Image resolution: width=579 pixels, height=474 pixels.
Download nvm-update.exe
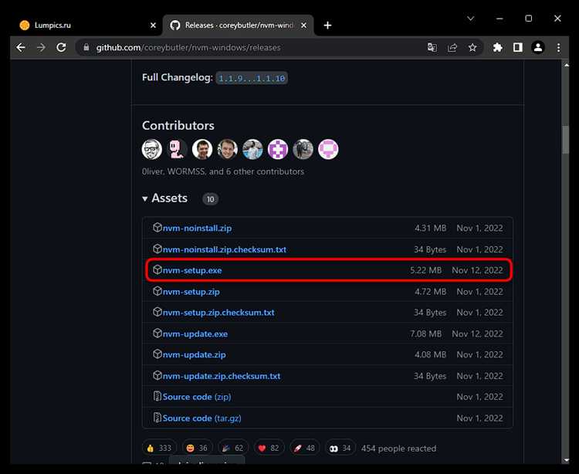click(x=195, y=333)
